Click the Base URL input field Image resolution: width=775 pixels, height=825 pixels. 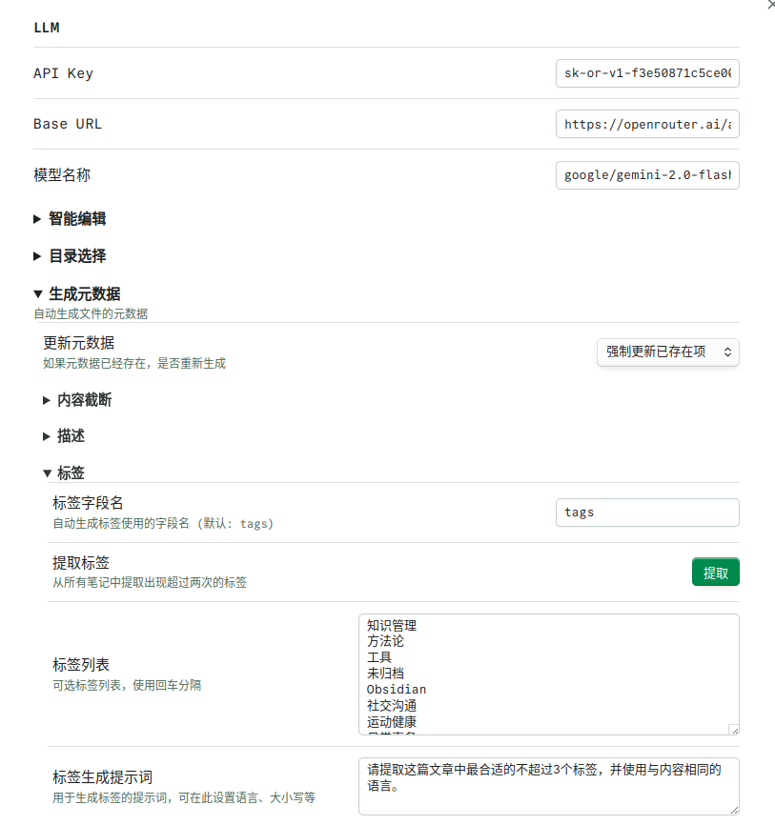tap(647, 124)
